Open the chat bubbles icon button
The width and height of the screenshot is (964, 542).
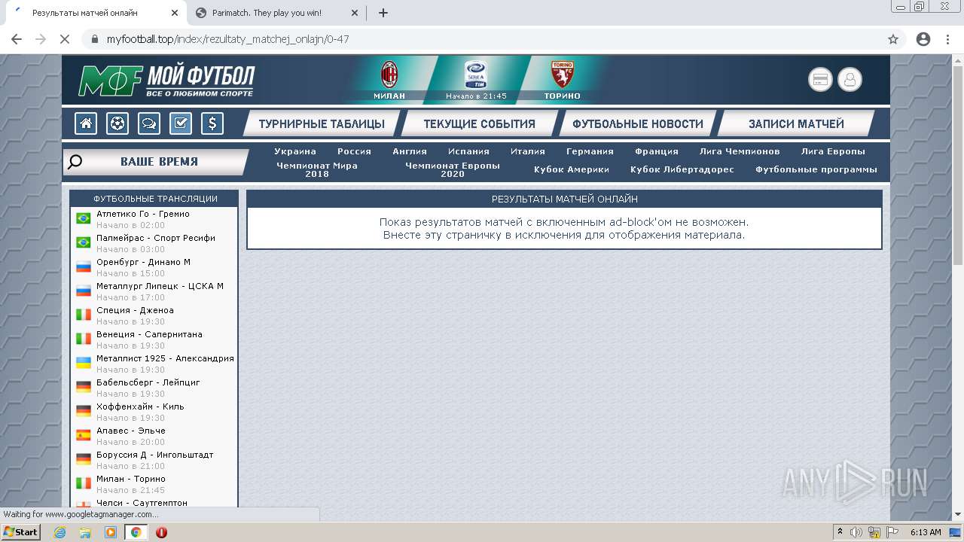coord(149,123)
